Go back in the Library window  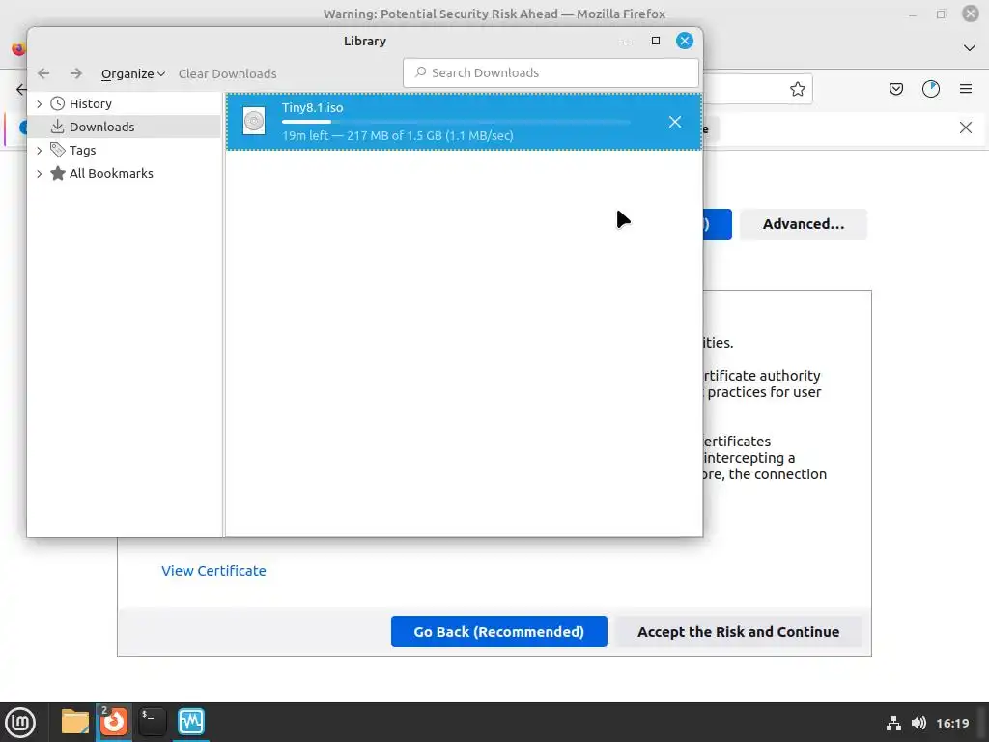click(43, 73)
